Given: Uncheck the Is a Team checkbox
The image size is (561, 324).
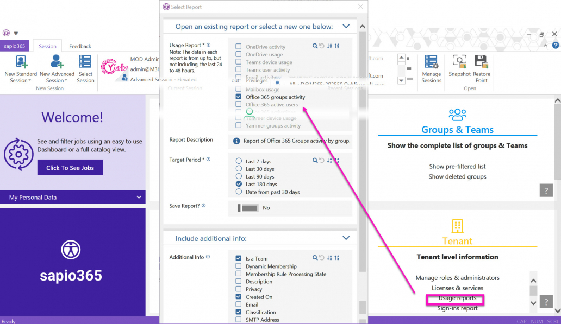Looking at the screenshot, I should [x=238, y=258].
